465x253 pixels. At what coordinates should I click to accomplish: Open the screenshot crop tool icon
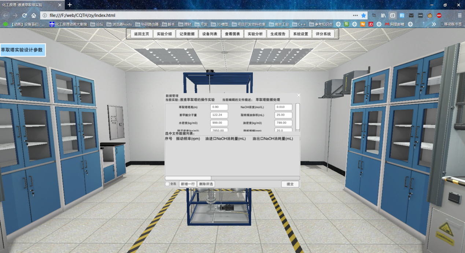(x=374, y=15)
